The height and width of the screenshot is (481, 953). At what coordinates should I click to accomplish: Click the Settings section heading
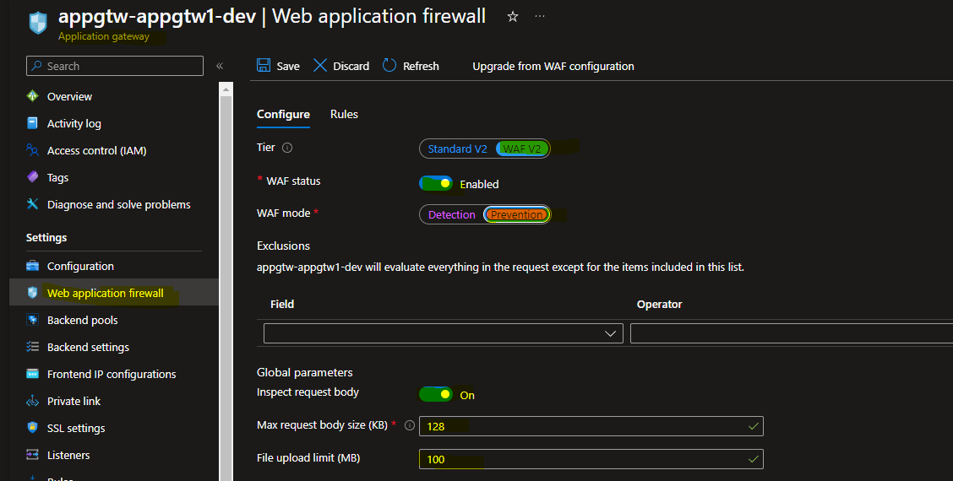pyautogui.click(x=46, y=237)
